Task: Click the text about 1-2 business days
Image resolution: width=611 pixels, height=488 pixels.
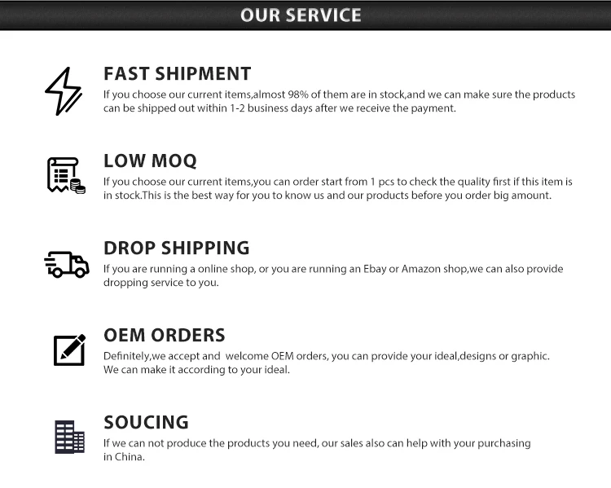Action: tap(279, 108)
